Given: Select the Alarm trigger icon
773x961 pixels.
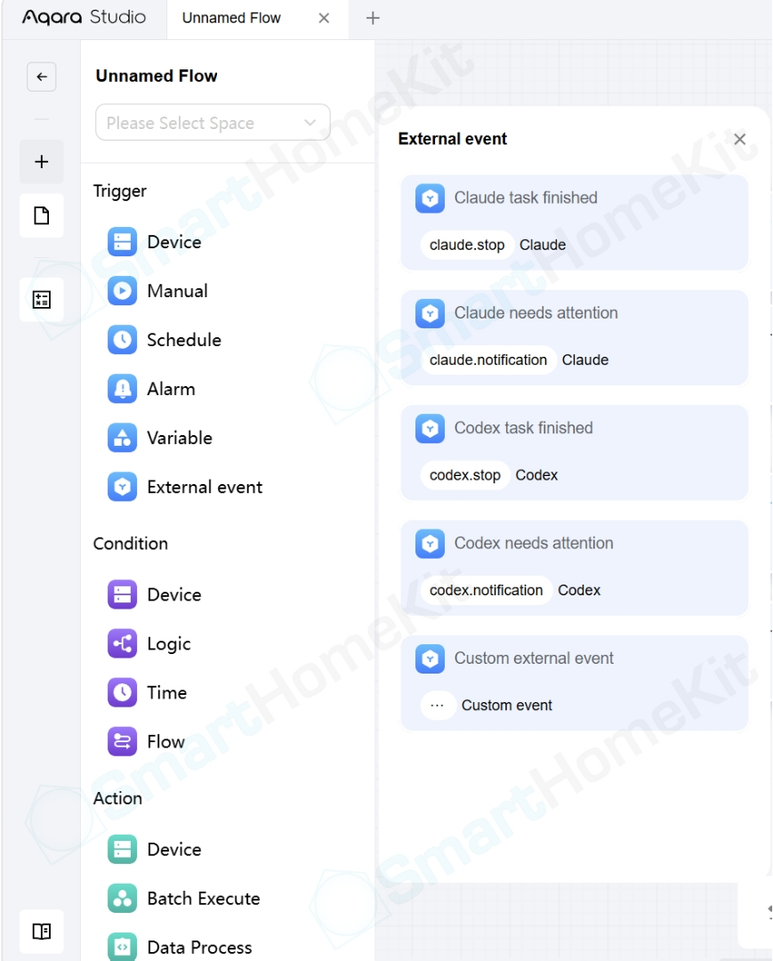Looking at the screenshot, I should coord(123,389).
